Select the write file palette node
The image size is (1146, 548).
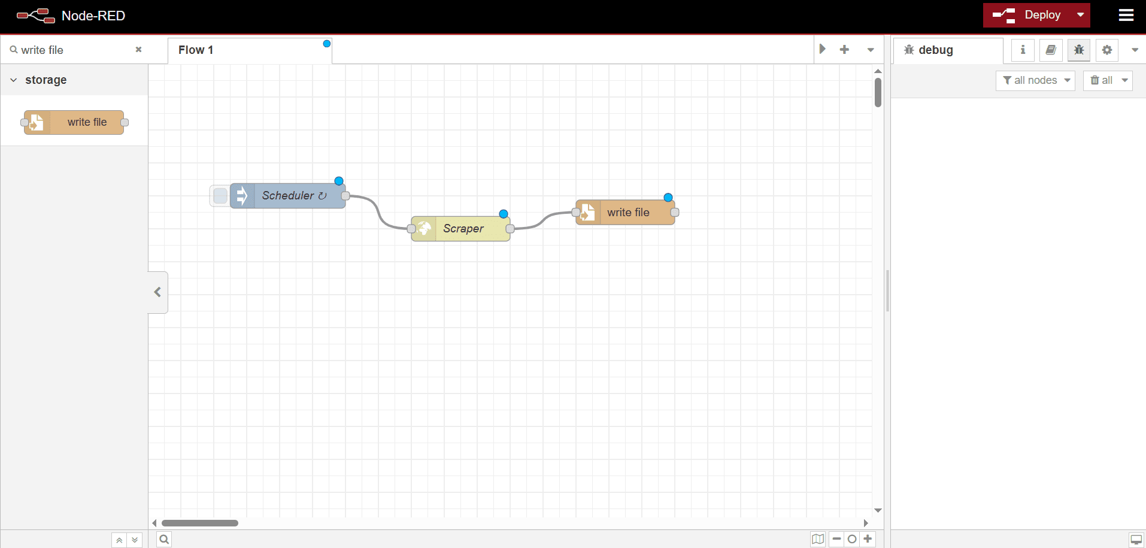point(74,122)
